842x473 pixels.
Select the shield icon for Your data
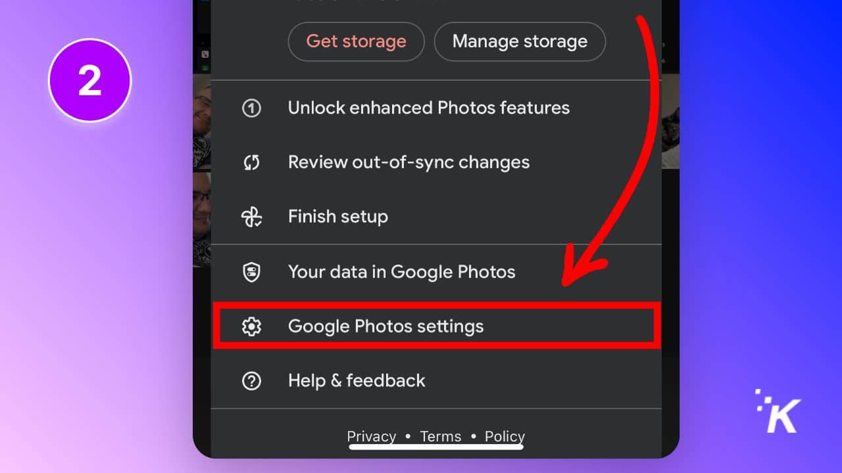coord(251,271)
